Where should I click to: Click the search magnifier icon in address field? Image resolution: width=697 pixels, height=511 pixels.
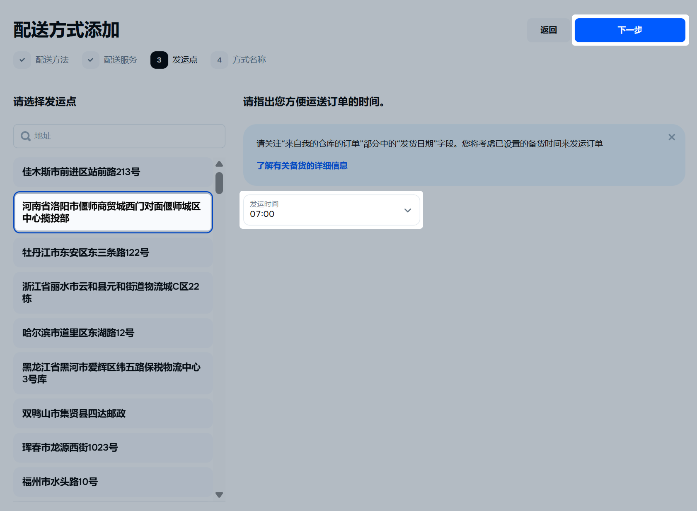[26, 136]
